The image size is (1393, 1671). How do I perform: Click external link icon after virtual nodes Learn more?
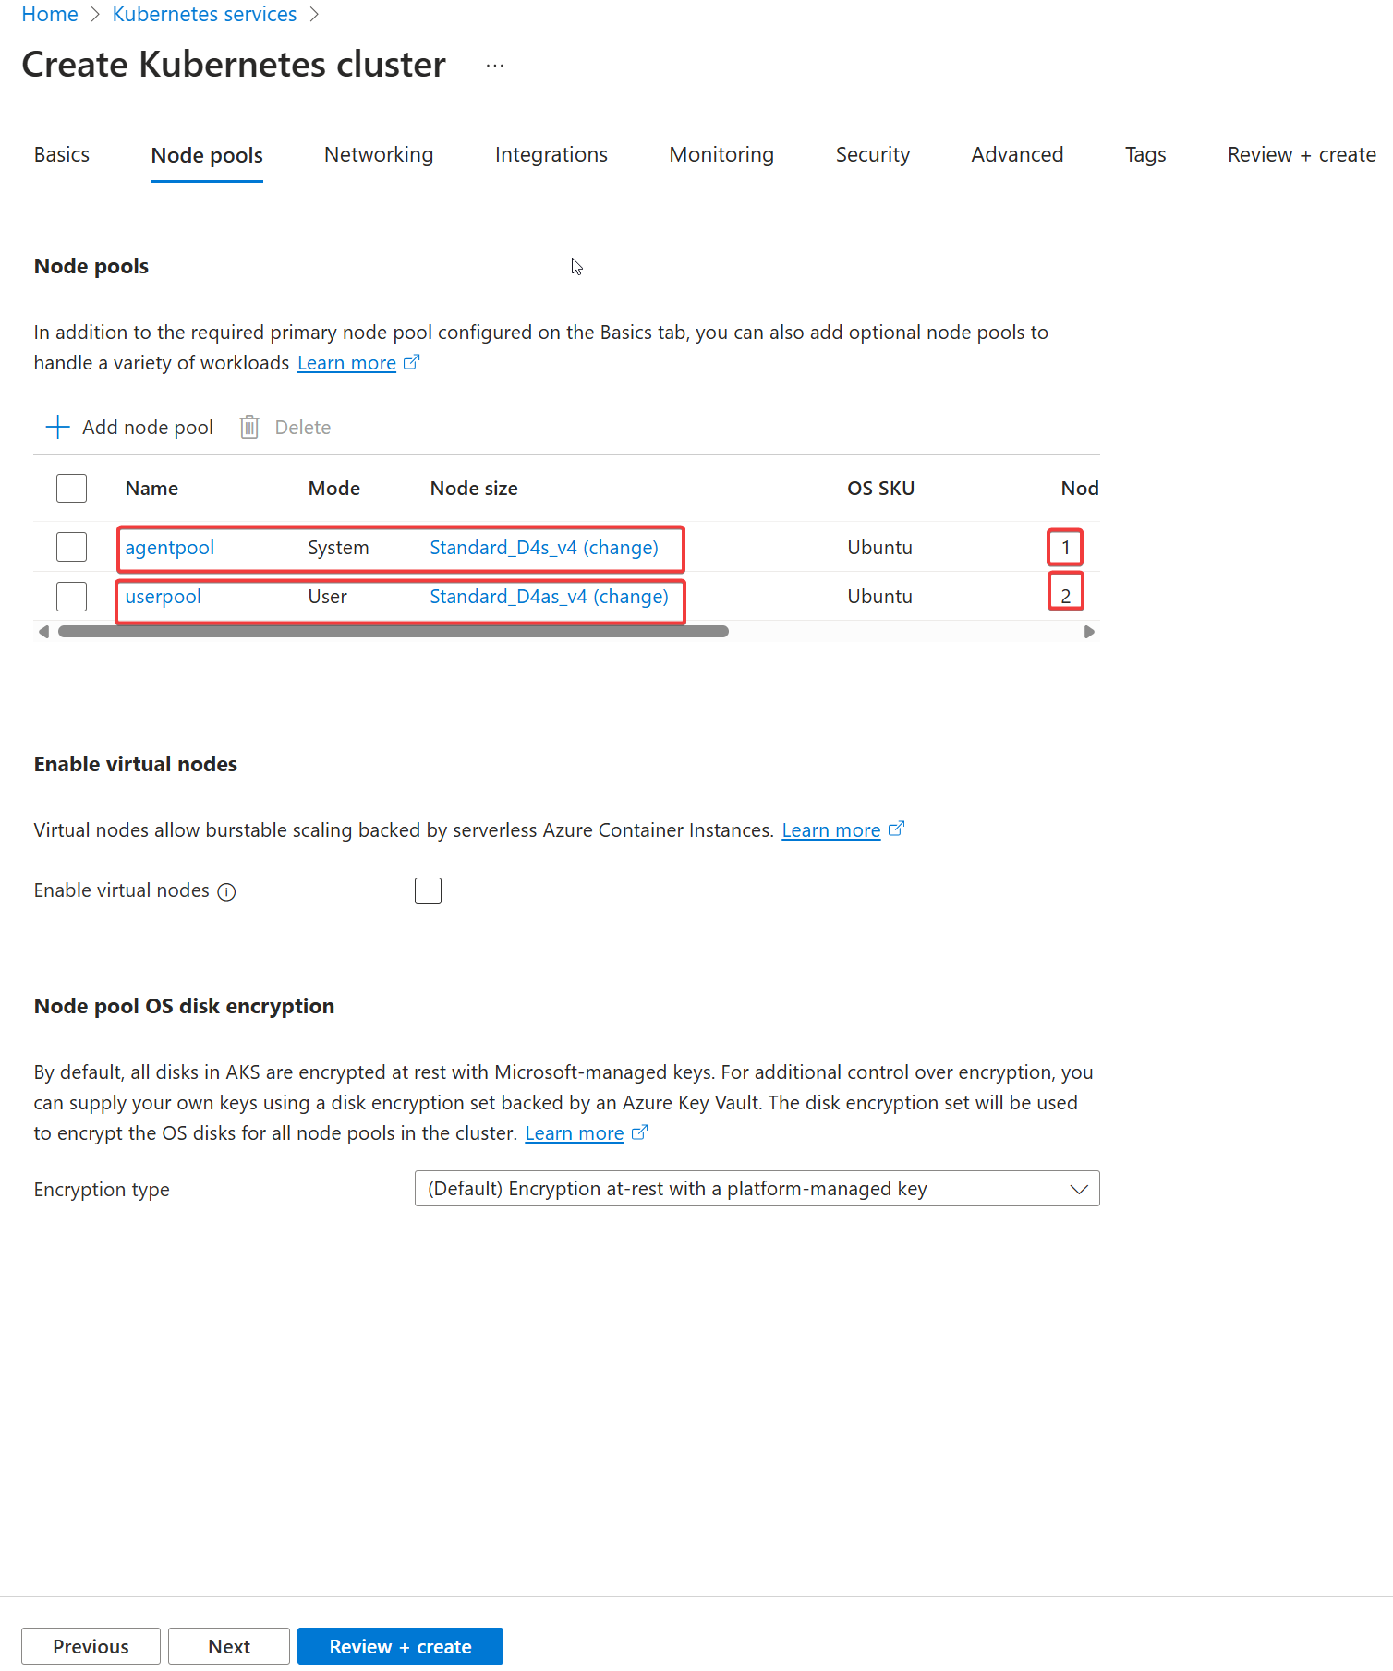click(896, 829)
